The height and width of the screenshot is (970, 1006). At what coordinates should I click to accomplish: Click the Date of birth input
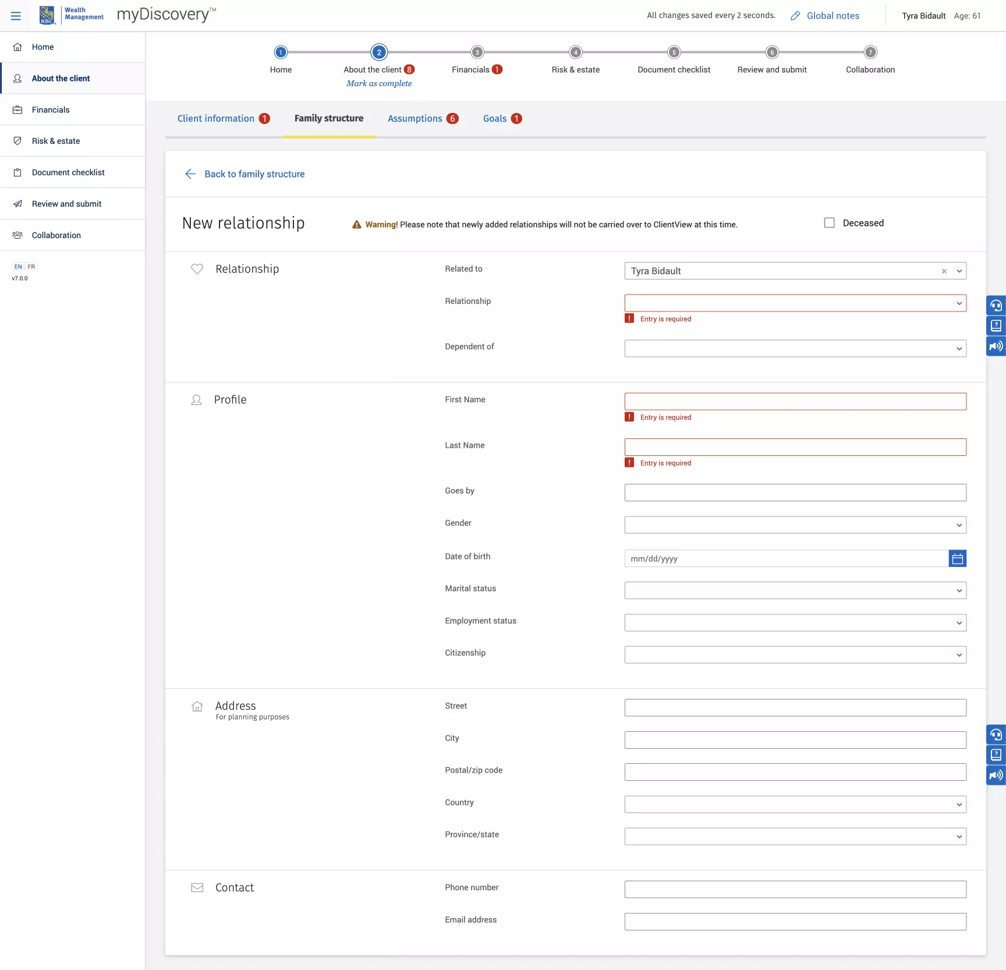(x=787, y=559)
